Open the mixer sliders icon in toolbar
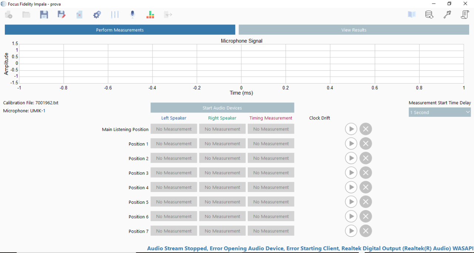 [115, 15]
